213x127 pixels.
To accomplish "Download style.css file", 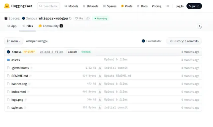I will coord(100,107).
